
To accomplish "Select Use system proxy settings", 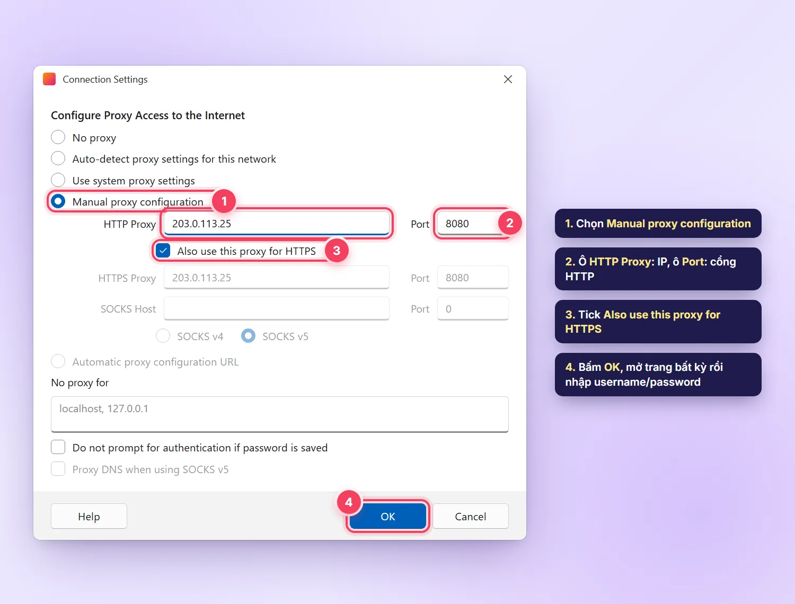I will (x=58, y=180).
